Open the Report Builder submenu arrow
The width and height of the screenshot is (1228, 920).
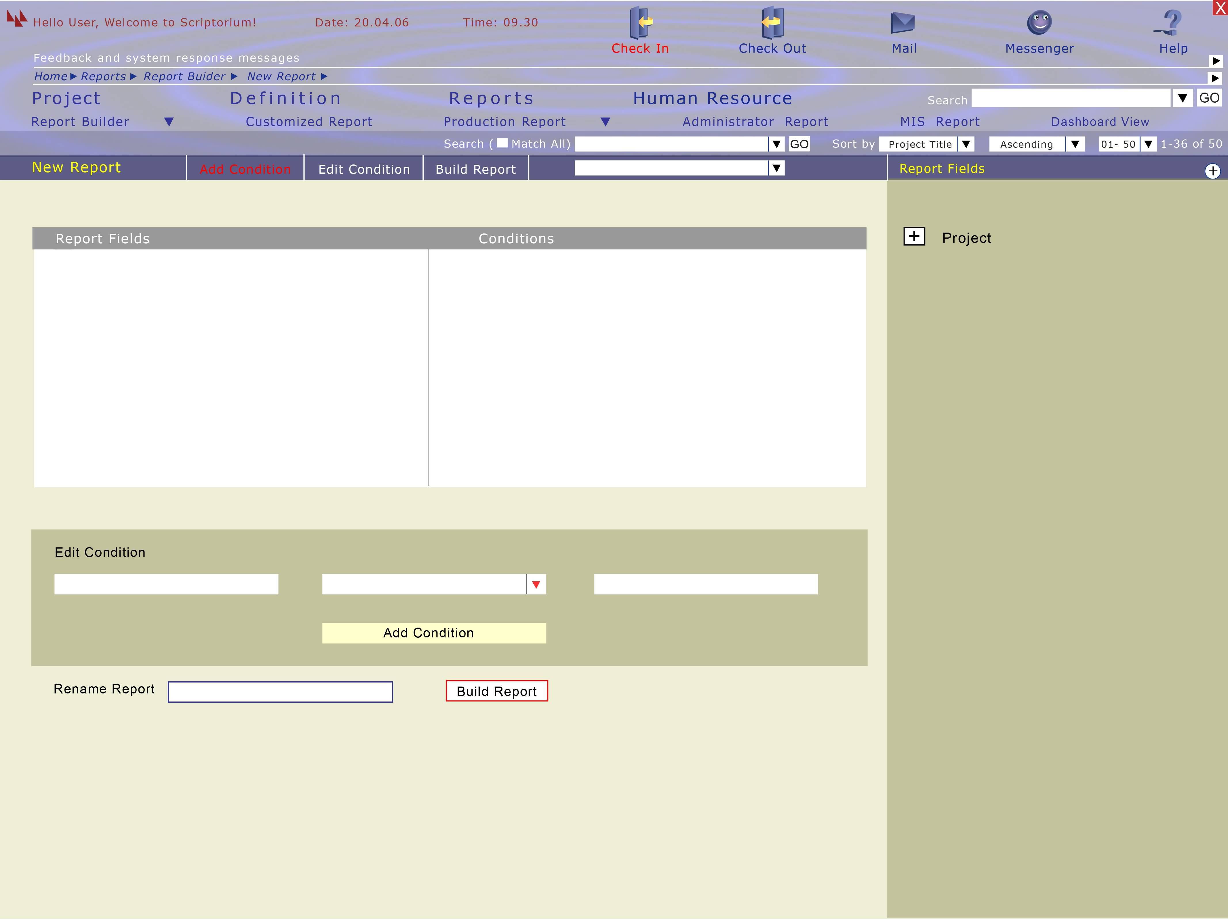click(x=169, y=122)
